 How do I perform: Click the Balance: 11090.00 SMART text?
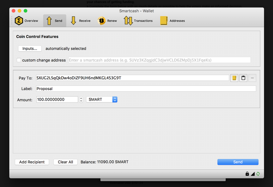tap(105, 162)
